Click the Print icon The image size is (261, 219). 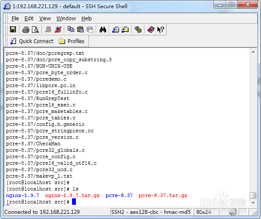25,30
